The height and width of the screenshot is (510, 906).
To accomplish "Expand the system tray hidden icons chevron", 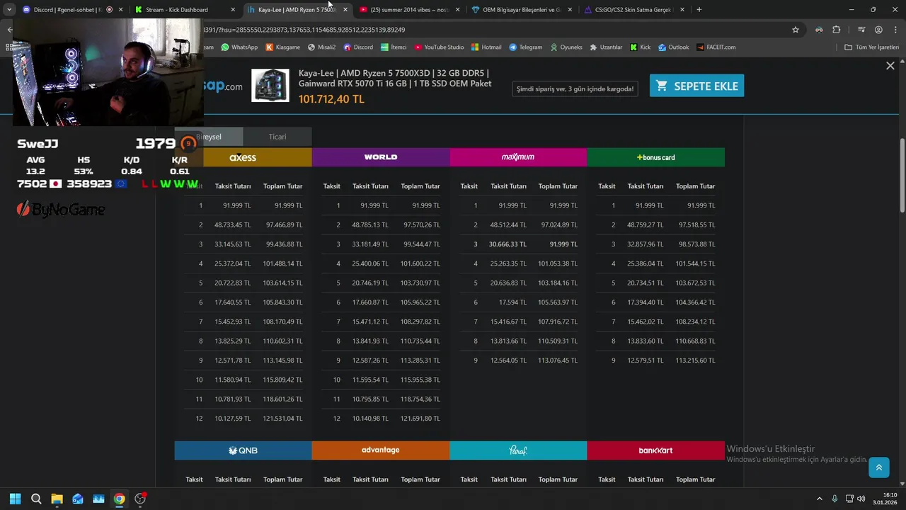I will pyautogui.click(x=820, y=499).
